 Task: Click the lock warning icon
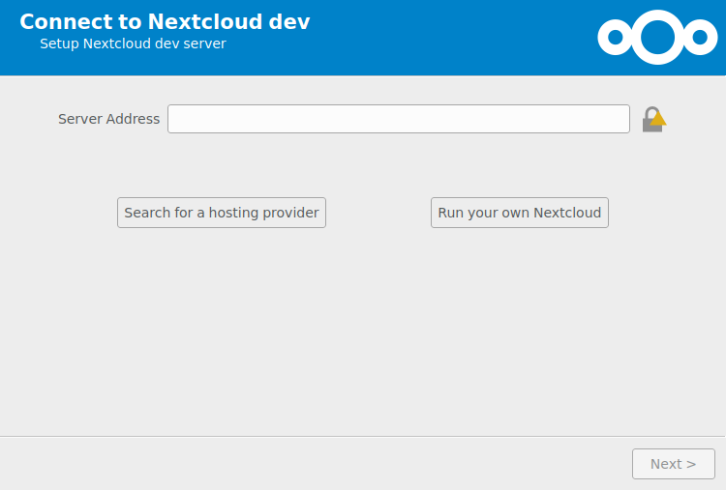[x=653, y=119]
